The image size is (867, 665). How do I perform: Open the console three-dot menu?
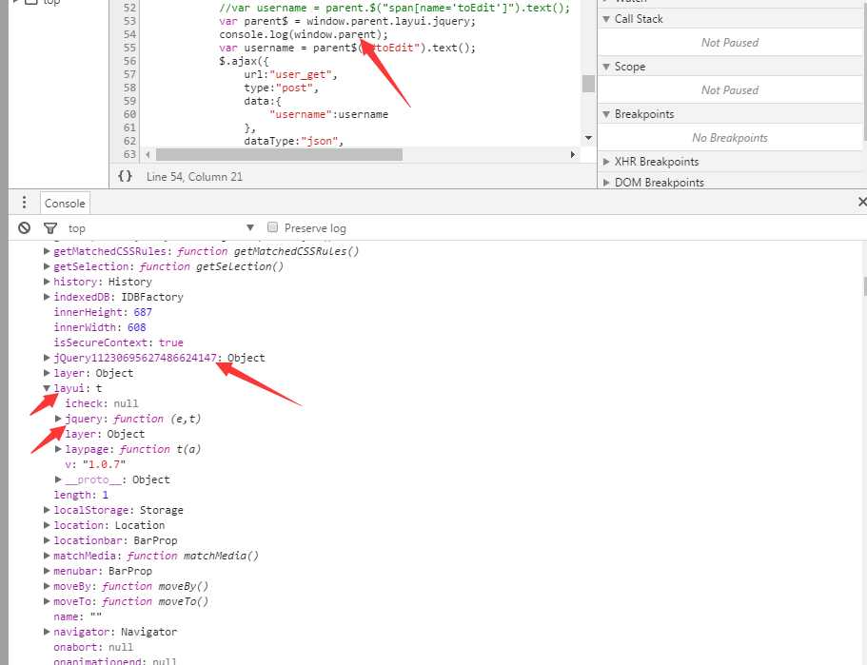(x=24, y=203)
